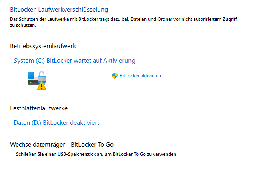Expand the Daten (D:) BitLocker deaktiviert entry

(x=56, y=123)
